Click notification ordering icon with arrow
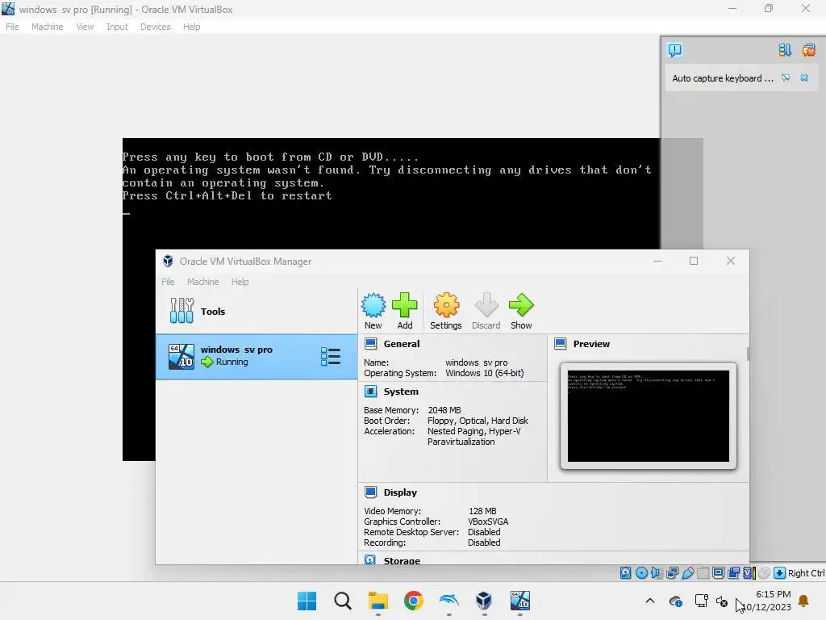This screenshot has height=620, width=826. click(x=784, y=50)
